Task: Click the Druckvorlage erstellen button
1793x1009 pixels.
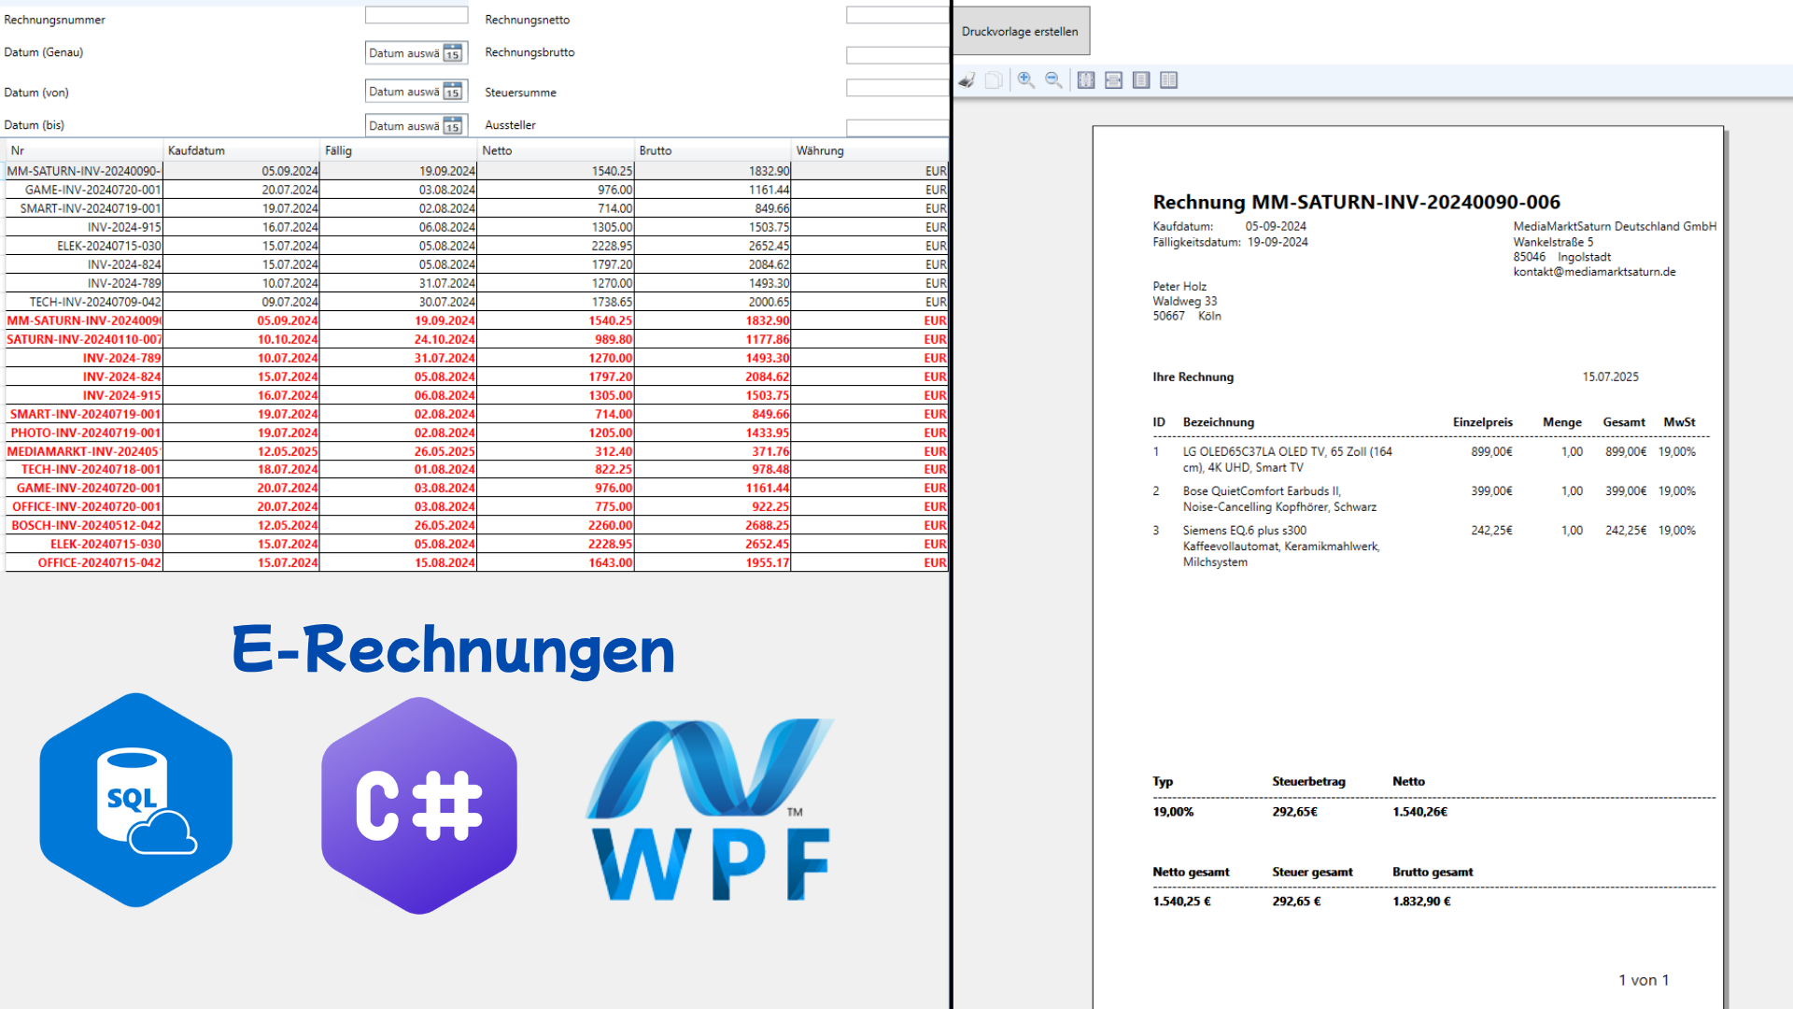Action: [1021, 31]
